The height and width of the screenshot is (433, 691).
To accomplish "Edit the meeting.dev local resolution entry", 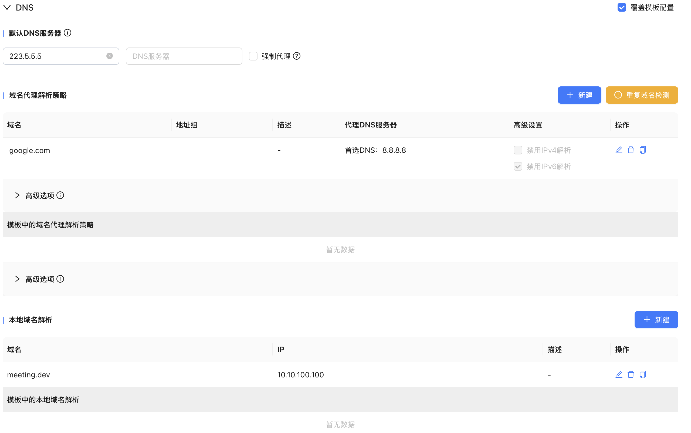I will (619, 374).
